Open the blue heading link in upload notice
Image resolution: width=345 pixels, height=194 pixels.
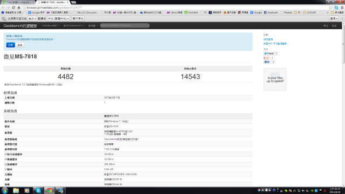[15, 36]
